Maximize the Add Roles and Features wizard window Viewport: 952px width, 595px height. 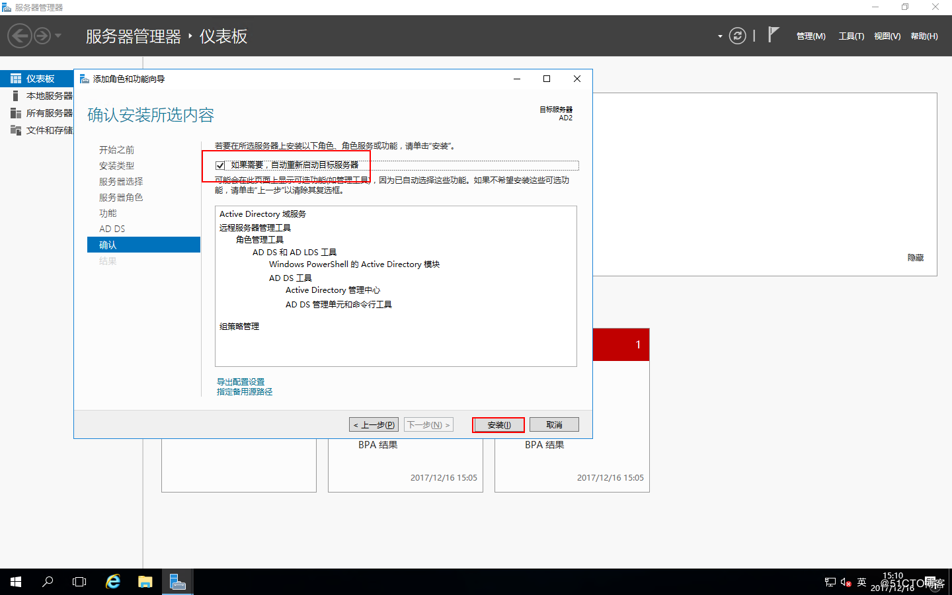tap(547, 79)
